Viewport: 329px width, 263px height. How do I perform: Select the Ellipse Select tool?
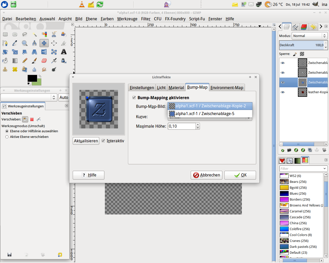pos(15,34)
